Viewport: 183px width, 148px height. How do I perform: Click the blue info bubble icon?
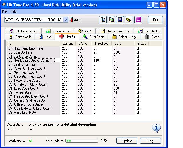156,128
